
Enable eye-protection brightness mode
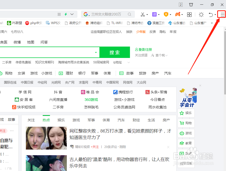tap(201, 14)
